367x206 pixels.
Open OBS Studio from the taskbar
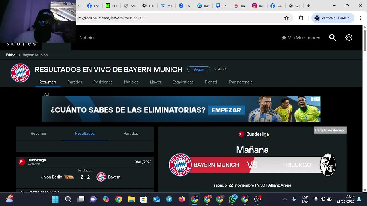click(x=258, y=199)
